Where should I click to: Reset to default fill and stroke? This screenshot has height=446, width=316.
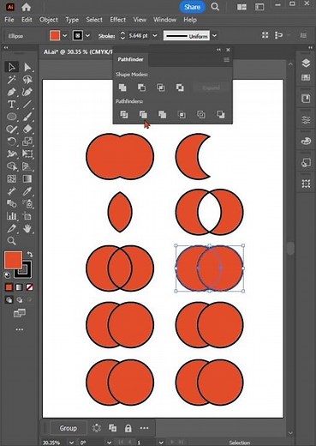coord(8,275)
